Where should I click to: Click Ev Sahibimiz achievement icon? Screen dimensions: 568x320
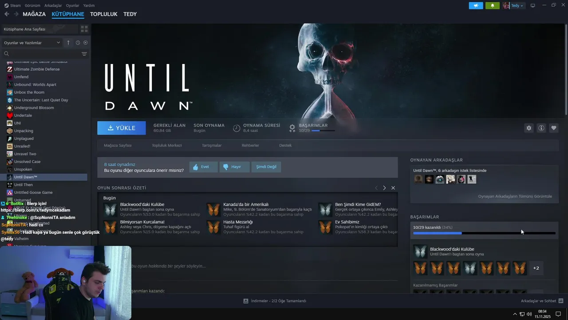(325, 227)
